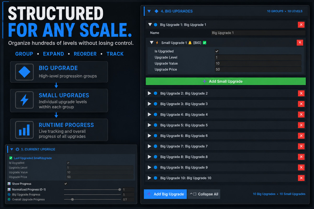Image resolution: width=314 pixels, height=209 pixels.
Task: Expand Big Upgrade 2 foldout
Action: click(149, 93)
